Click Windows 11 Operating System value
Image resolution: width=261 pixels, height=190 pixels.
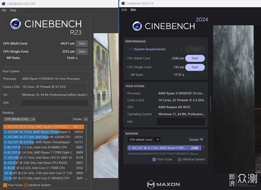pos(182,114)
